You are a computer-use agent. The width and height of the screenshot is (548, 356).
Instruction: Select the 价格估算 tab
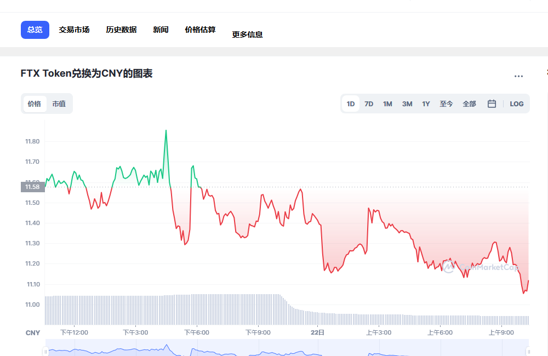click(x=200, y=30)
